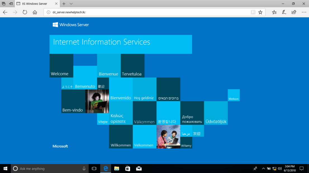Show the list of open tabs

tap(70, 4)
